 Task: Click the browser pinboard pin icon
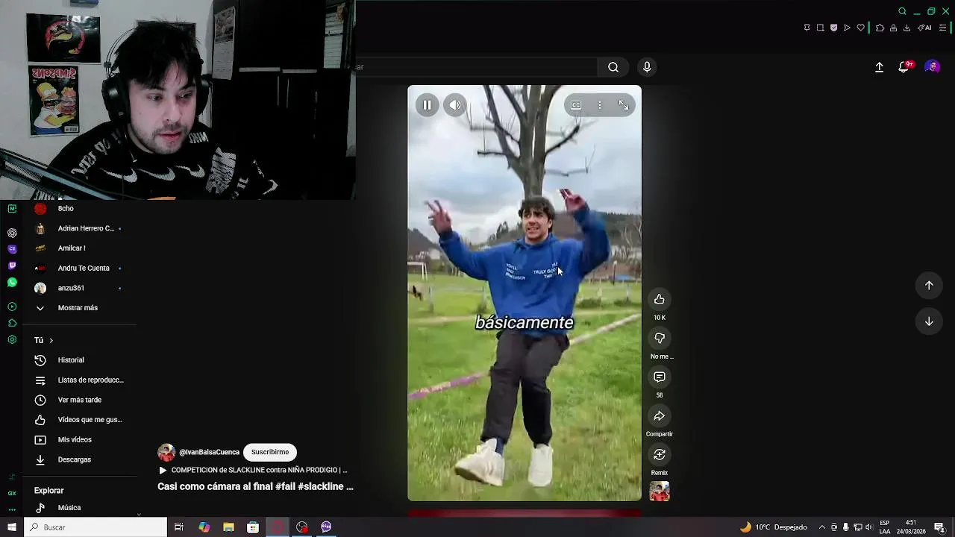tap(807, 28)
